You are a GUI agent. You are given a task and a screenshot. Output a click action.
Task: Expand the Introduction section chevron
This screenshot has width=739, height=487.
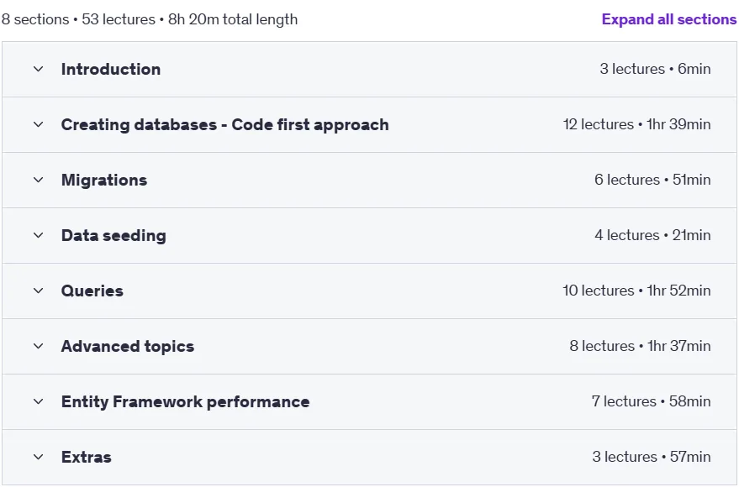pyautogui.click(x=38, y=69)
